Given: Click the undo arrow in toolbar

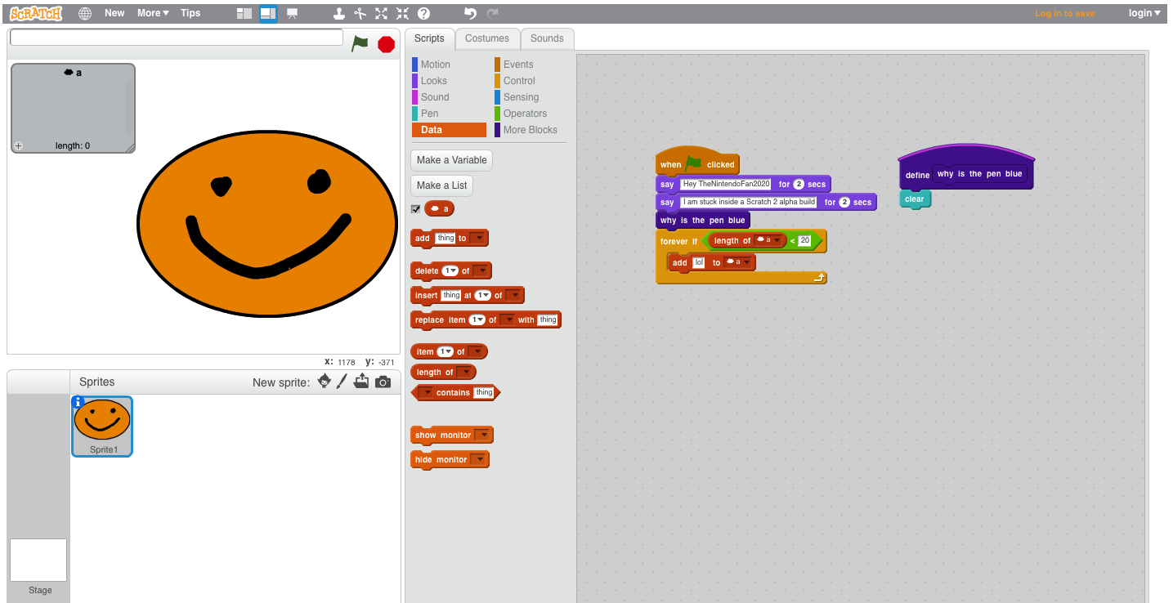Looking at the screenshot, I should (x=469, y=13).
